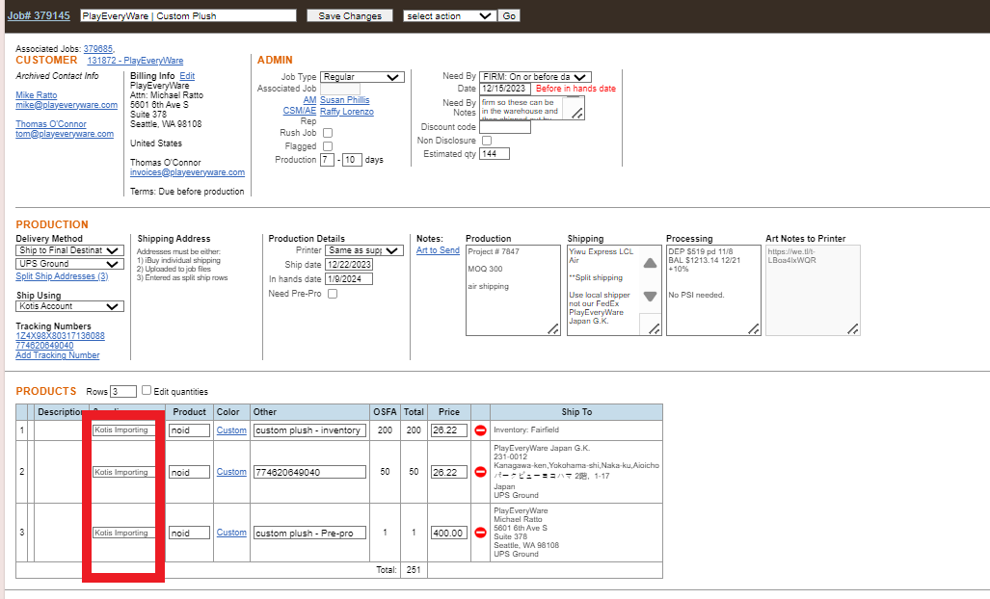Click the Go button
Viewport: 990px width, 599px height.
pos(509,15)
